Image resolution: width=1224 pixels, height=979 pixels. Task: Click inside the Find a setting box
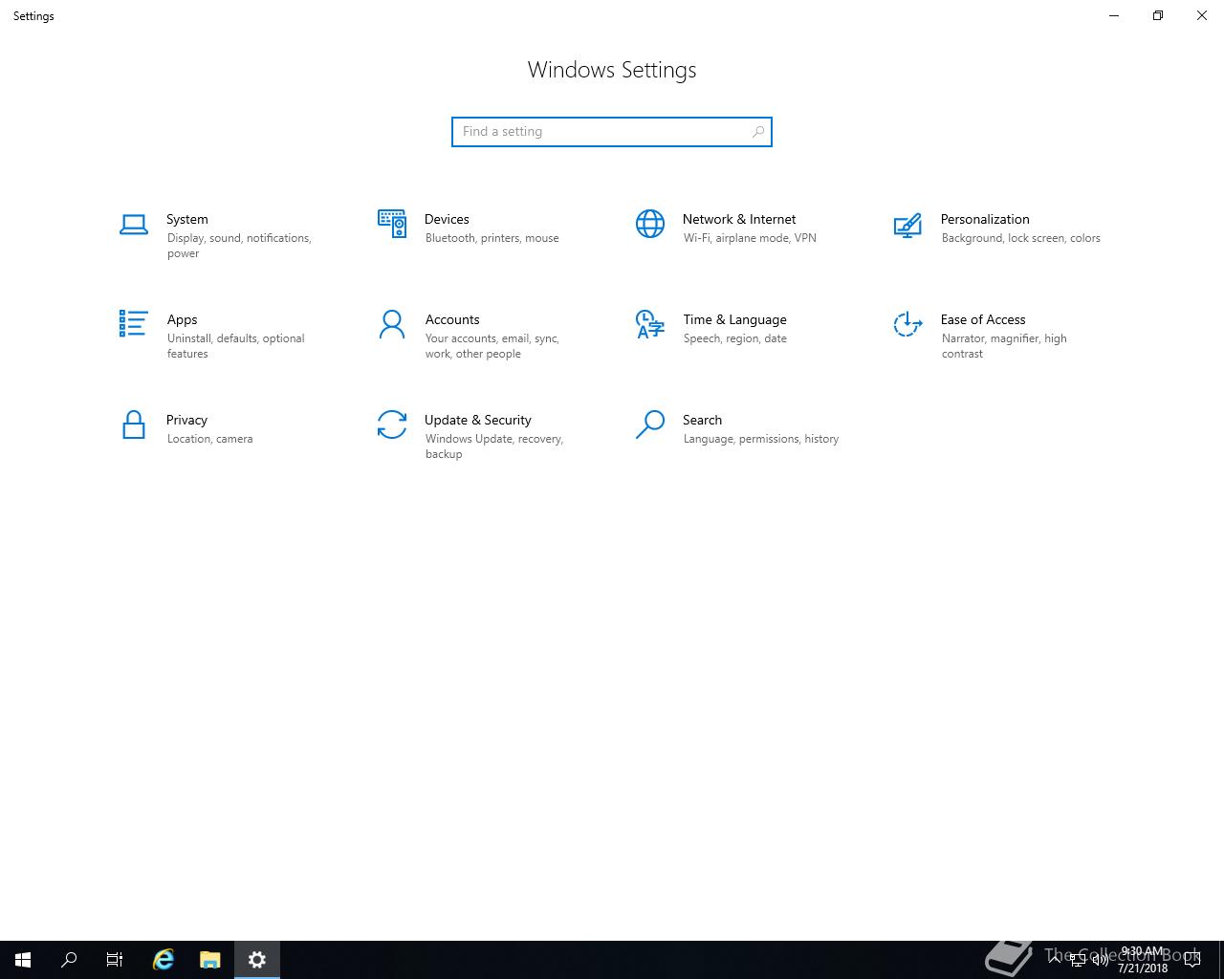pyautogui.click(x=602, y=132)
